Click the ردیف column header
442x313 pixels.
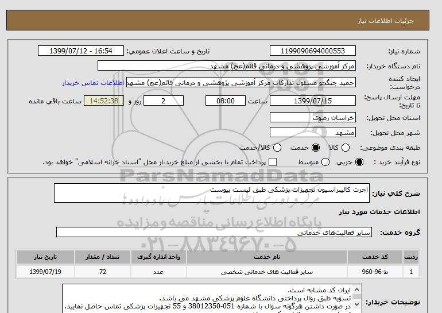tap(411, 257)
